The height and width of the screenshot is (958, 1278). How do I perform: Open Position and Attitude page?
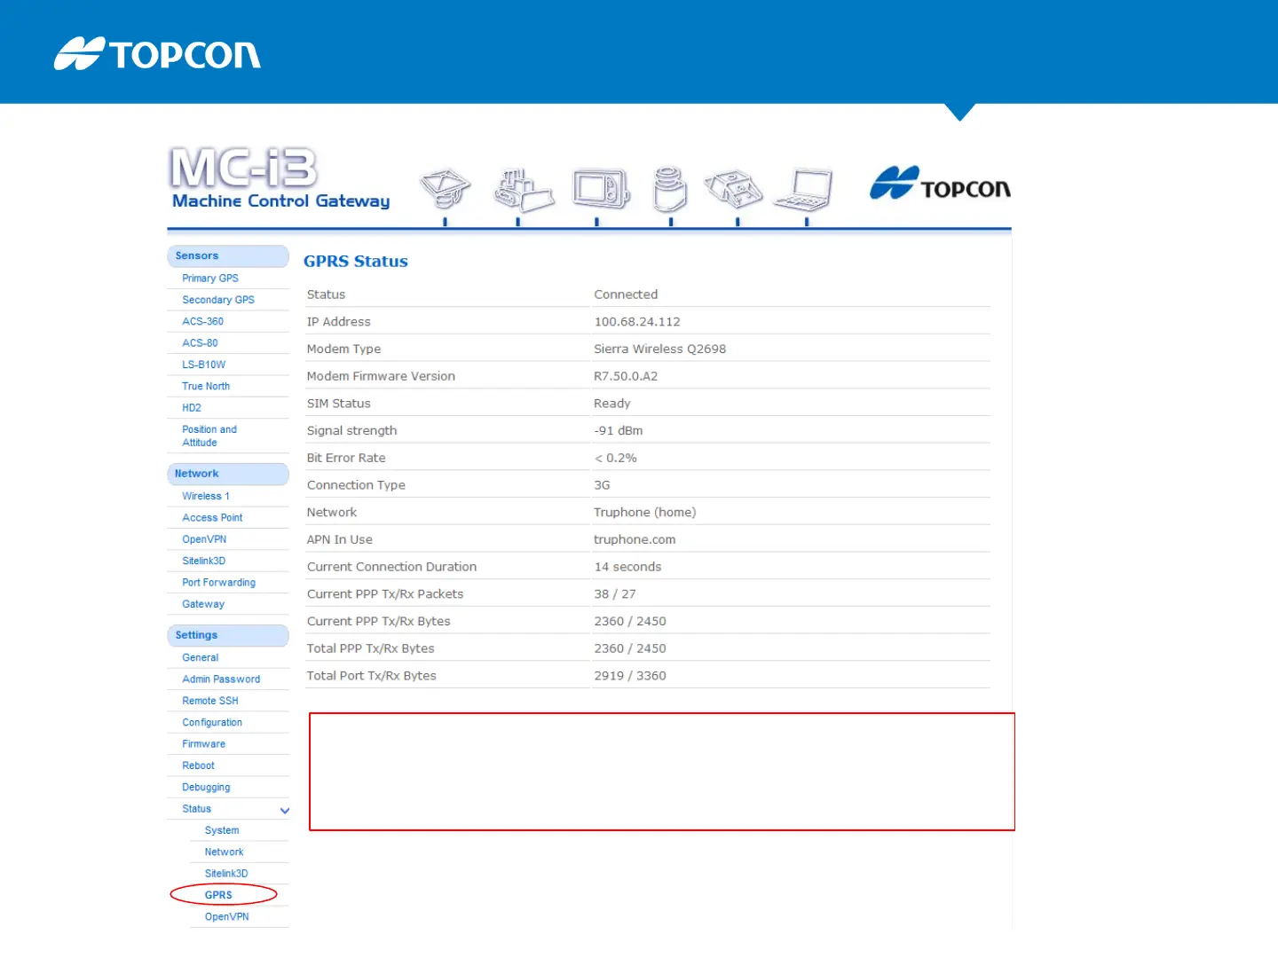coord(209,436)
